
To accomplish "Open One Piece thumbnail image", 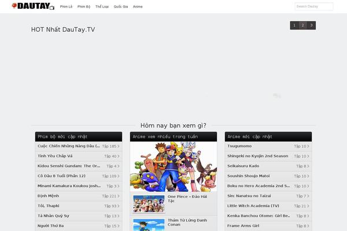I will [x=149, y=204].
